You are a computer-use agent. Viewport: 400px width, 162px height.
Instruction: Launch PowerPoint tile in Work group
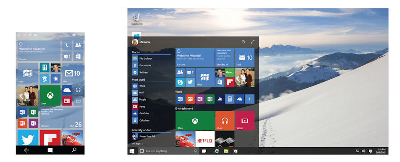(x=190, y=99)
